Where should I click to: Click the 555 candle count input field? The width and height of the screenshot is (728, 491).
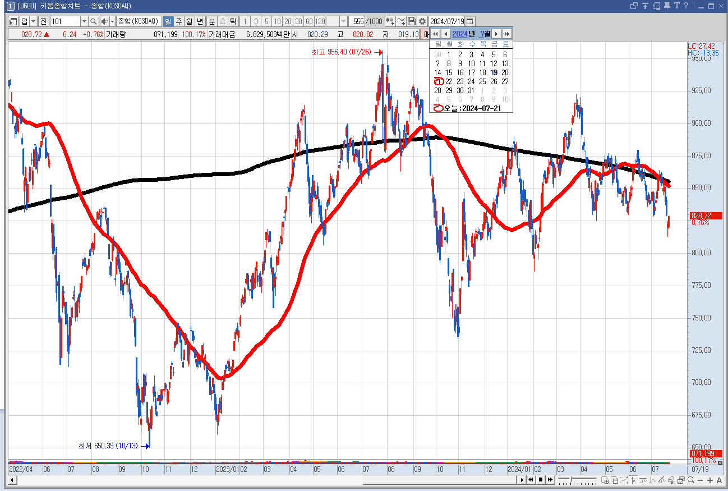tap(357, 21)
